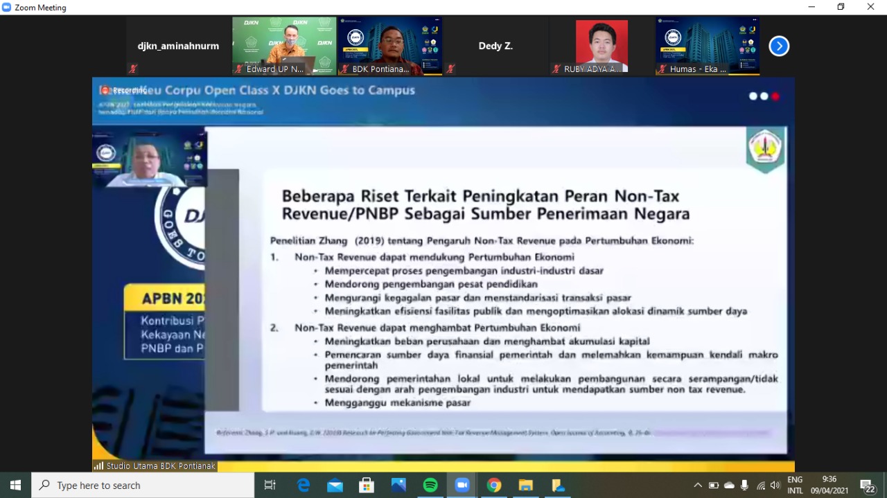Viewport: 887px width, 498px height.
Task: Open the Windows Start menu
Action: 15,486
